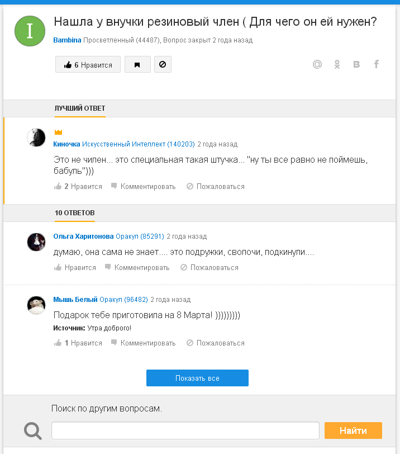Open Bambina's profile link
This screenshot has height=454, width=400.
pos(67,40)
